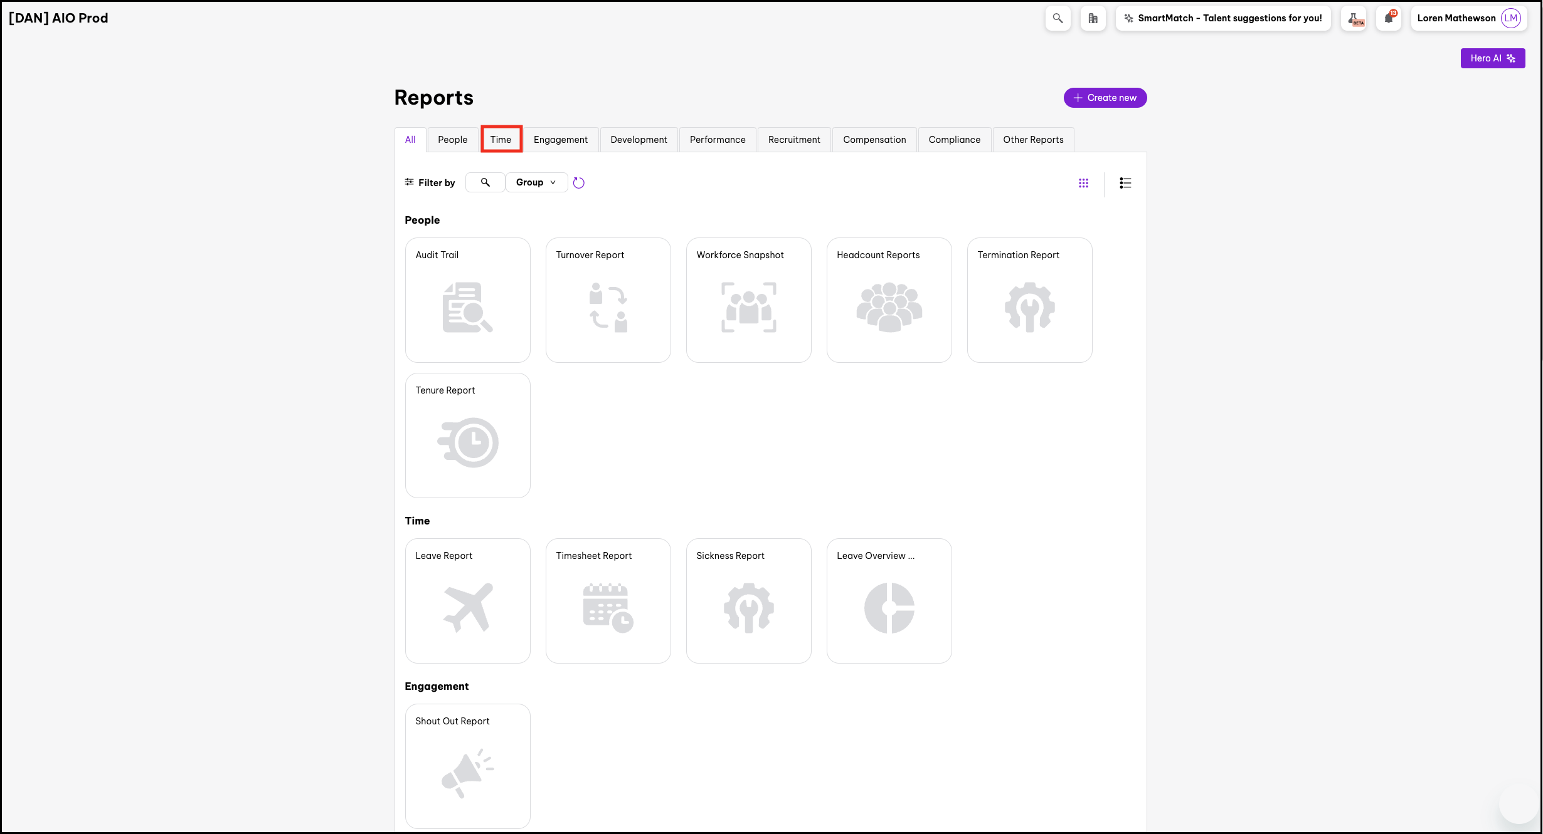Switch to list view layout
This screenshot has width=1543, height=834.
pyautogui.click(x=1125, y=183)
